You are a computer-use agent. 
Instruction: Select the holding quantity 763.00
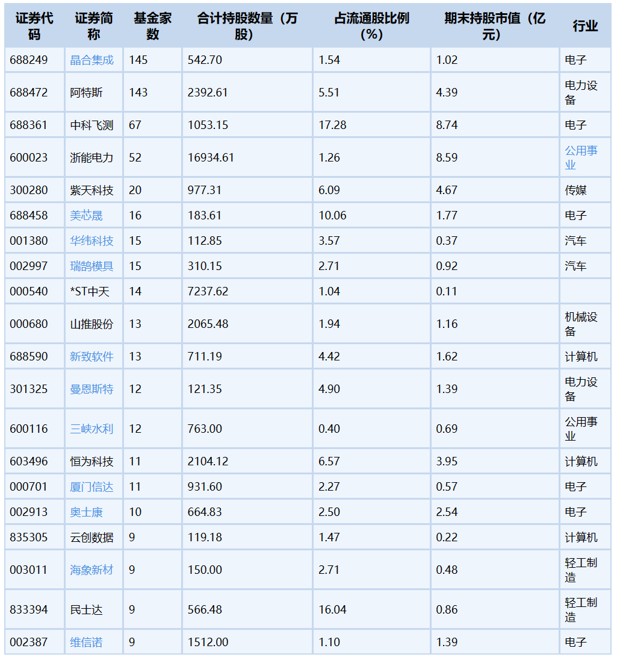coord(205,429)
